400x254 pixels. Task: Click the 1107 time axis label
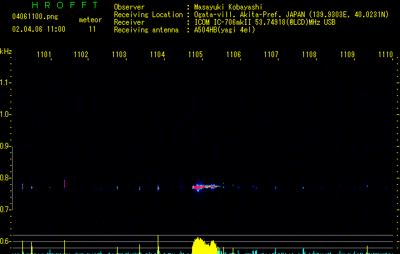[x=271, y=54]
